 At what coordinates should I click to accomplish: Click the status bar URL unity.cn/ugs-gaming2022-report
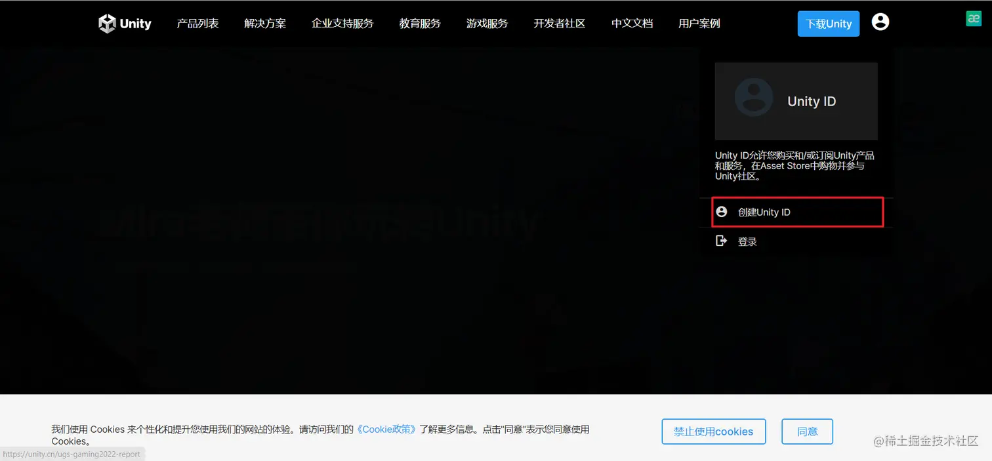(x=72, y=454)
